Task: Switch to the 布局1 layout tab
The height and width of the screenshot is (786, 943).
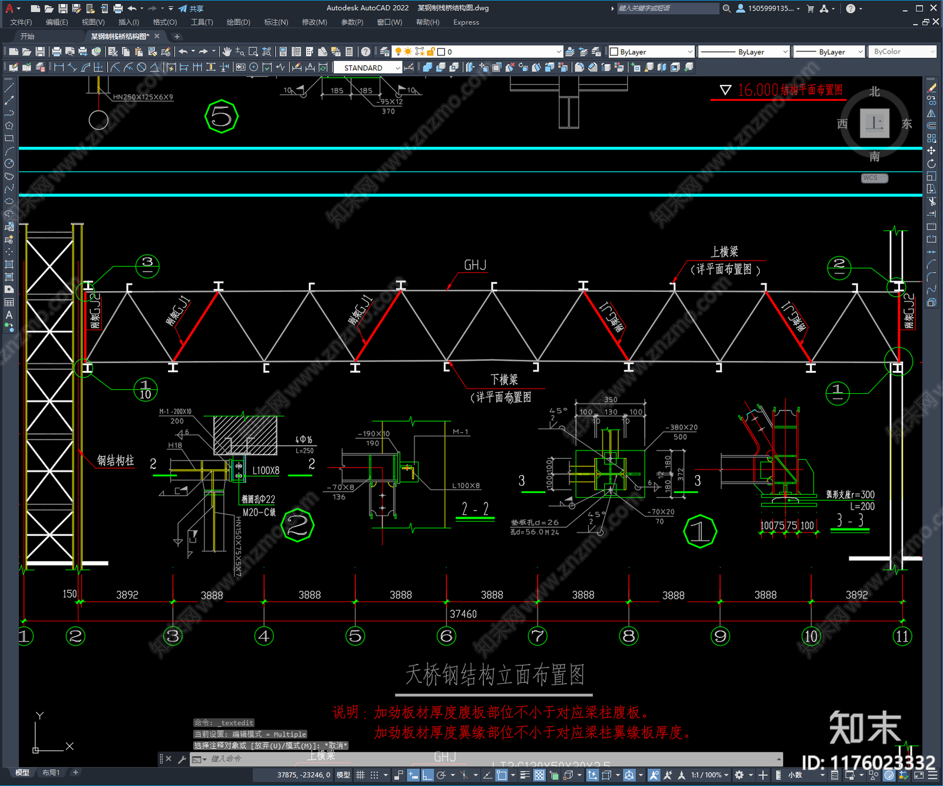Action: tap(51, 772)
